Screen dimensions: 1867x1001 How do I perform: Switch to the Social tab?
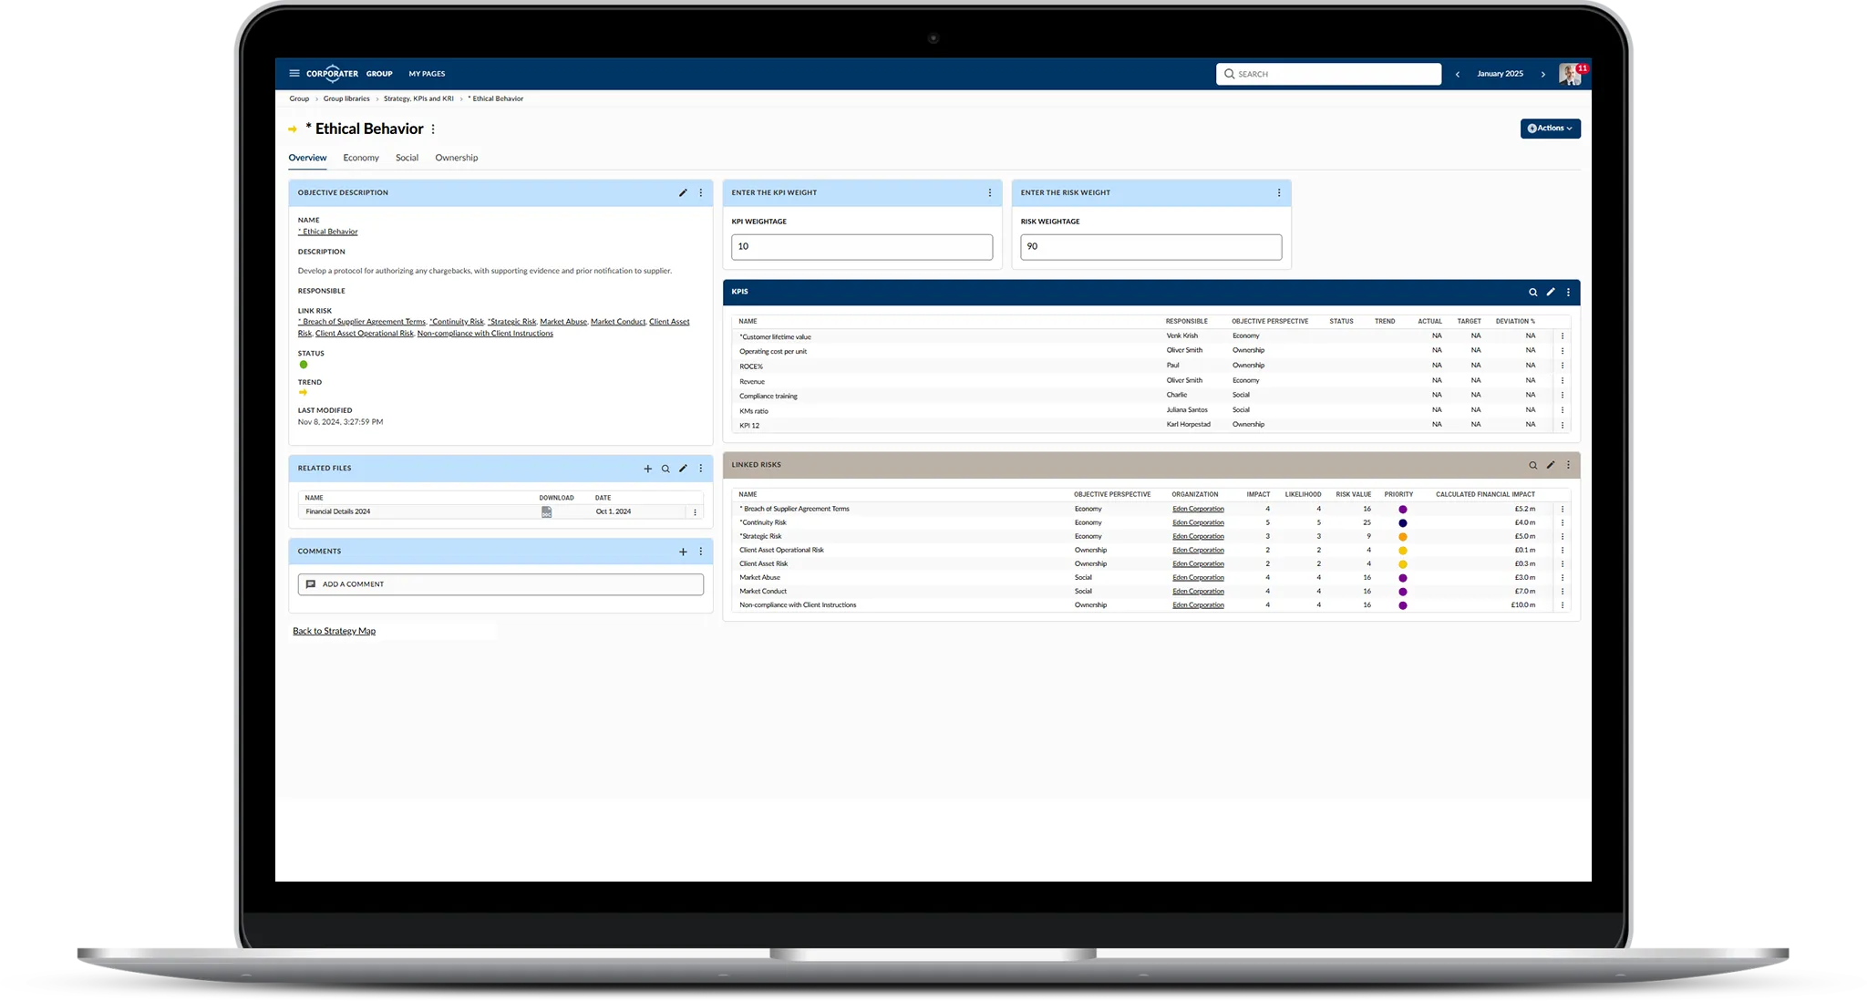[407, 158]
